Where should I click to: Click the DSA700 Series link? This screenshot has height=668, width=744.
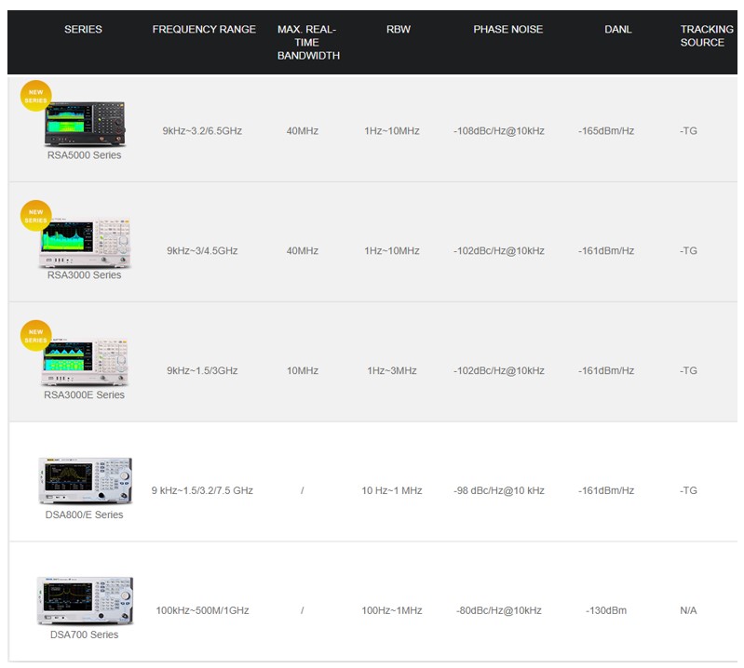point(84,635)
